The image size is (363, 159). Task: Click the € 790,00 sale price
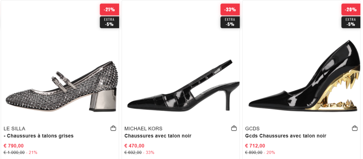(14, 146)
